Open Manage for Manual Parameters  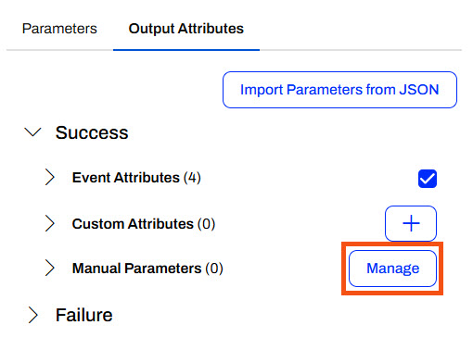click(392, 269)
